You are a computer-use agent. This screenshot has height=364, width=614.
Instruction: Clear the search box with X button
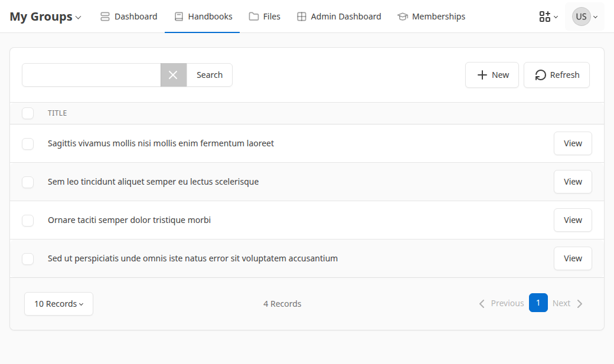pos(173,75)
